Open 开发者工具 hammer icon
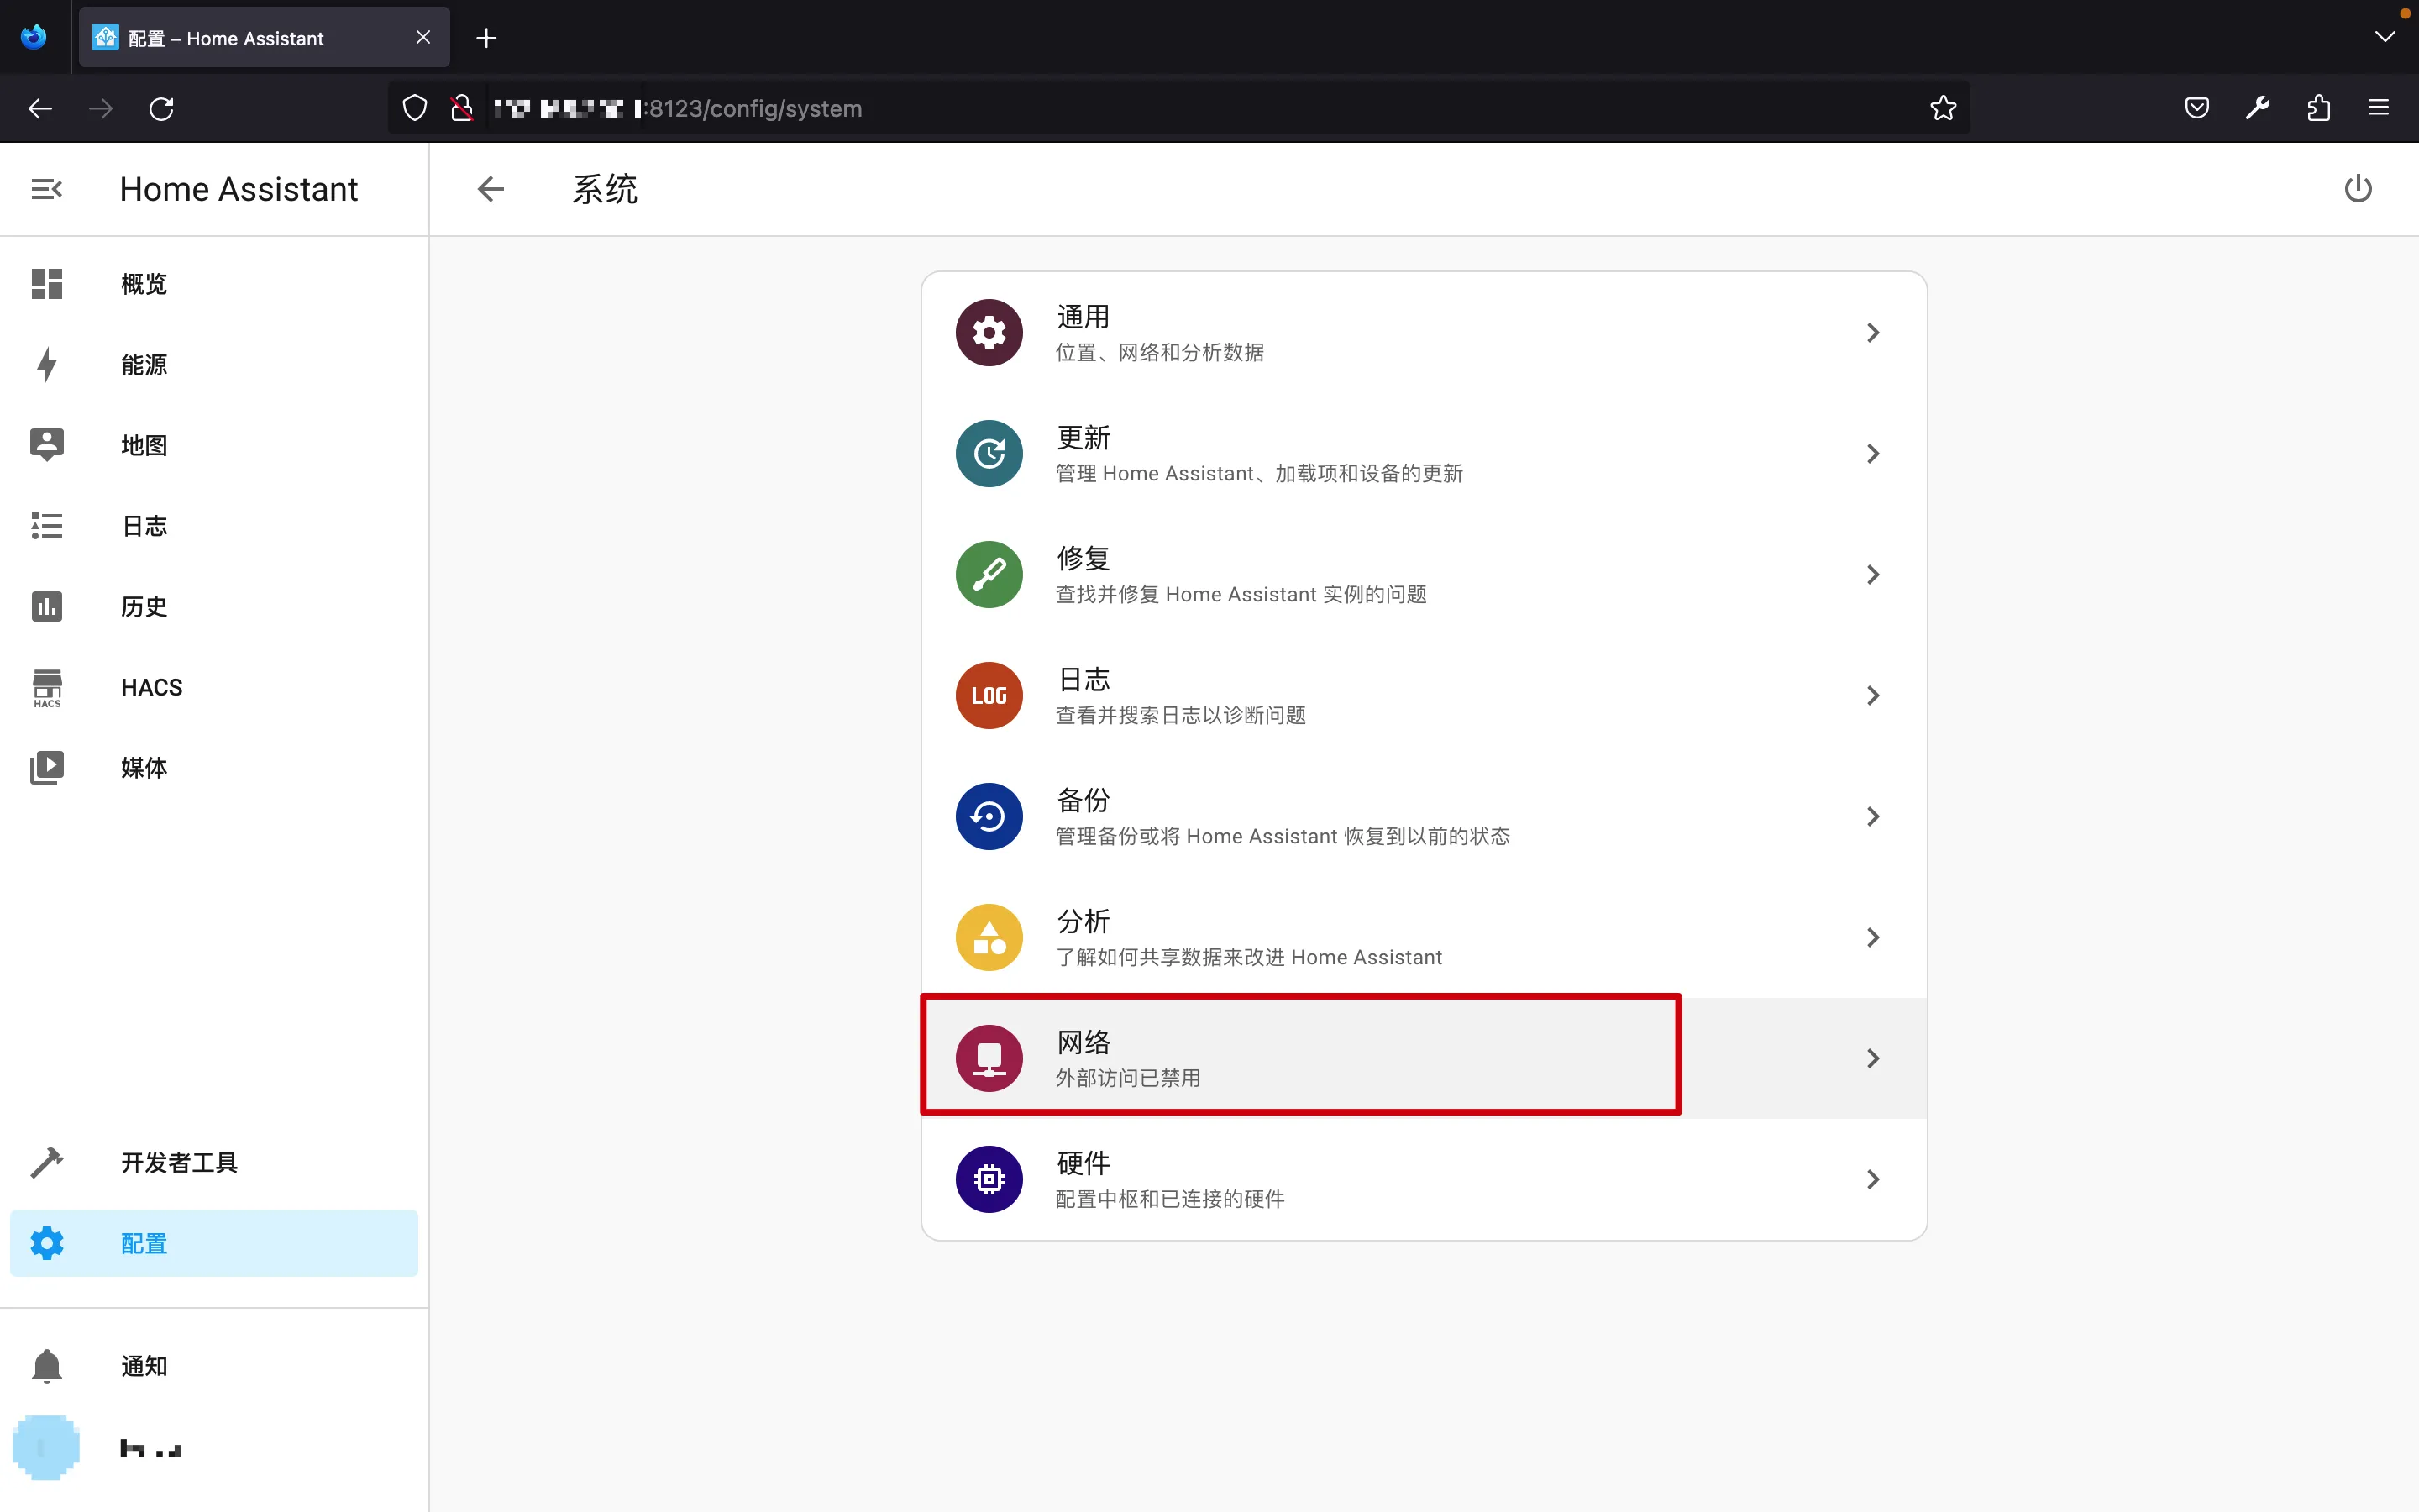Image resolution: width=2419 pixels, height=1512 pixels. pos(47,1162)
